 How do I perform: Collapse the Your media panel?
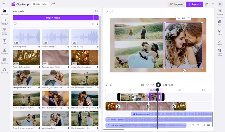click(x=96, y=11)
